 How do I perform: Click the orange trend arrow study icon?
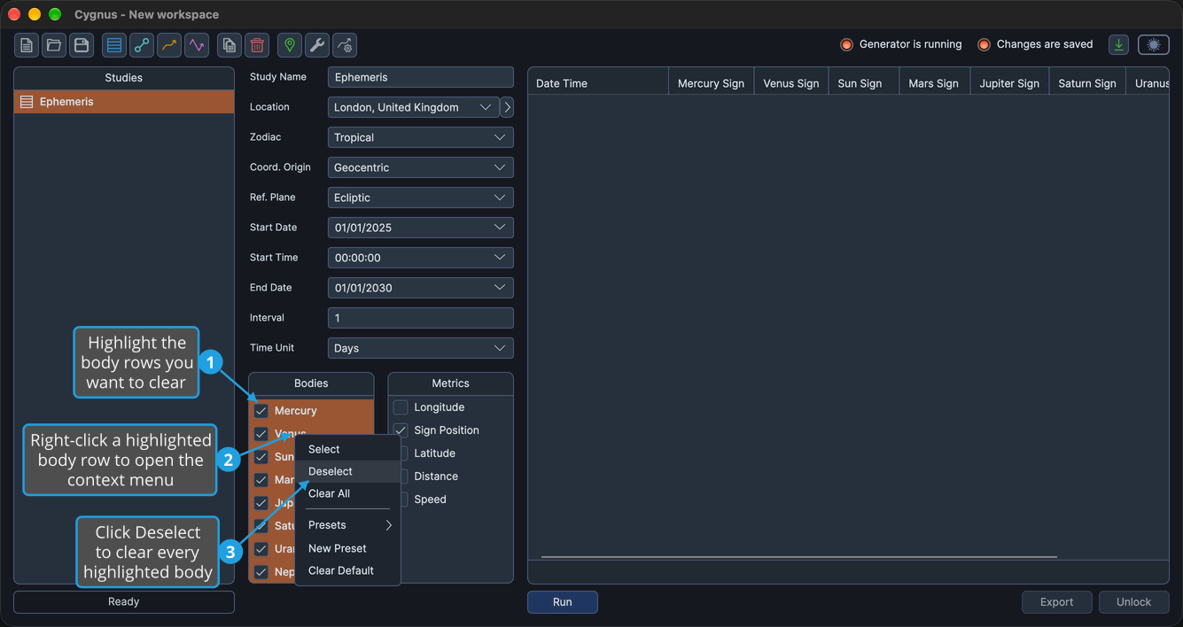point(169,45)
